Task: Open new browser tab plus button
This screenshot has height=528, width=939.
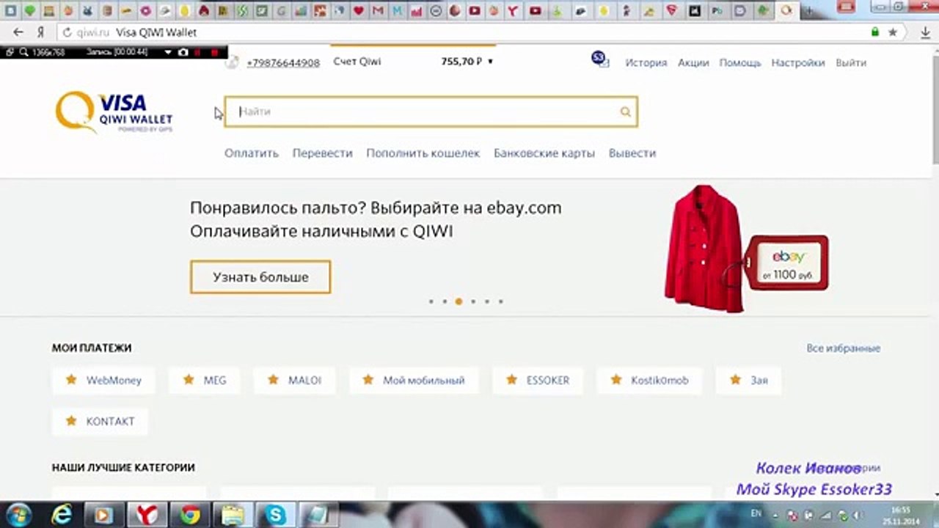Action: pos(810,11)
